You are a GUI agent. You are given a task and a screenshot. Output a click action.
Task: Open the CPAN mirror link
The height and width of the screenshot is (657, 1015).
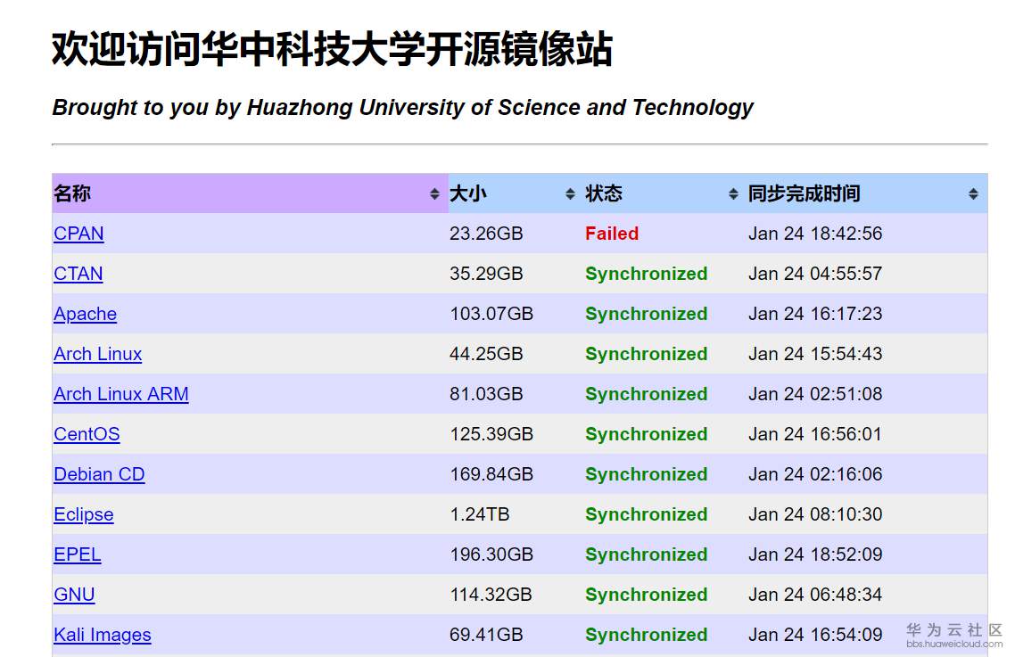(78, 234)
